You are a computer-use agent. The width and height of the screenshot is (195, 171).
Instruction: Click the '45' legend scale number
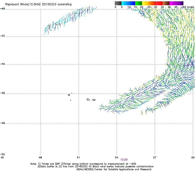pyautogui.click(x=176, y=7)
